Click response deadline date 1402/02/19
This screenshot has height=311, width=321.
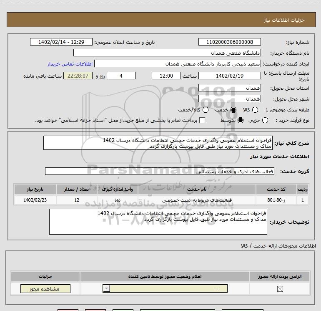tap(229, 76)
